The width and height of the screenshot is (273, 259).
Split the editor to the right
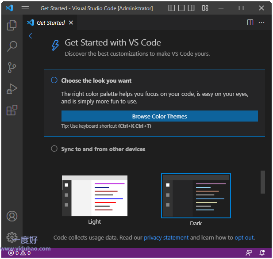coord(250,23)
